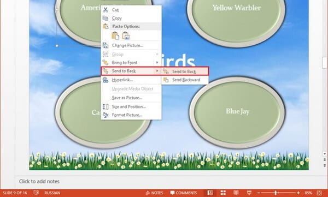This screenshot has height=197, width=328.
Task: Click the zoom slider handle
Action: click(276, 193)
